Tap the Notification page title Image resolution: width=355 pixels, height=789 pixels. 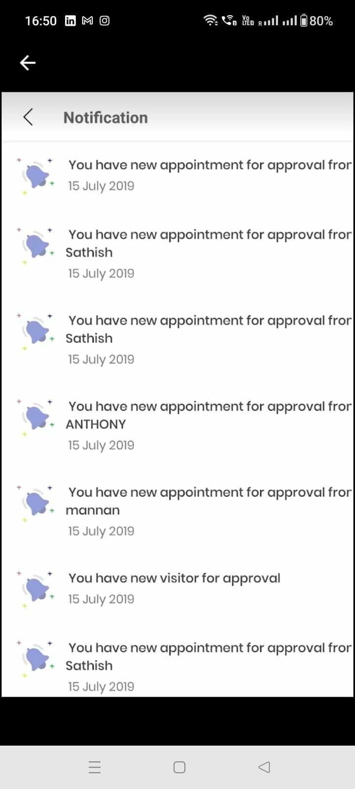(106, 118)
